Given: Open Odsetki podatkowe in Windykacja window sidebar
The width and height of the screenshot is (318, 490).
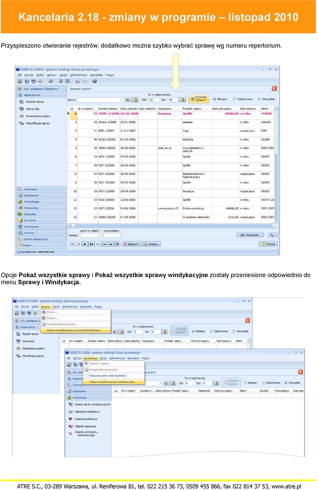Looking at the screenshot, I should [83, 419].
